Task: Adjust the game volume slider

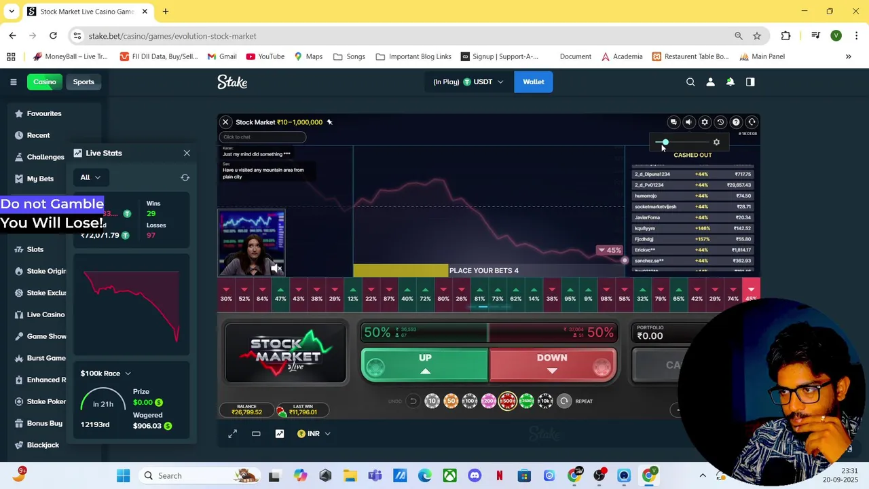Action: click(x=682, y=142)
